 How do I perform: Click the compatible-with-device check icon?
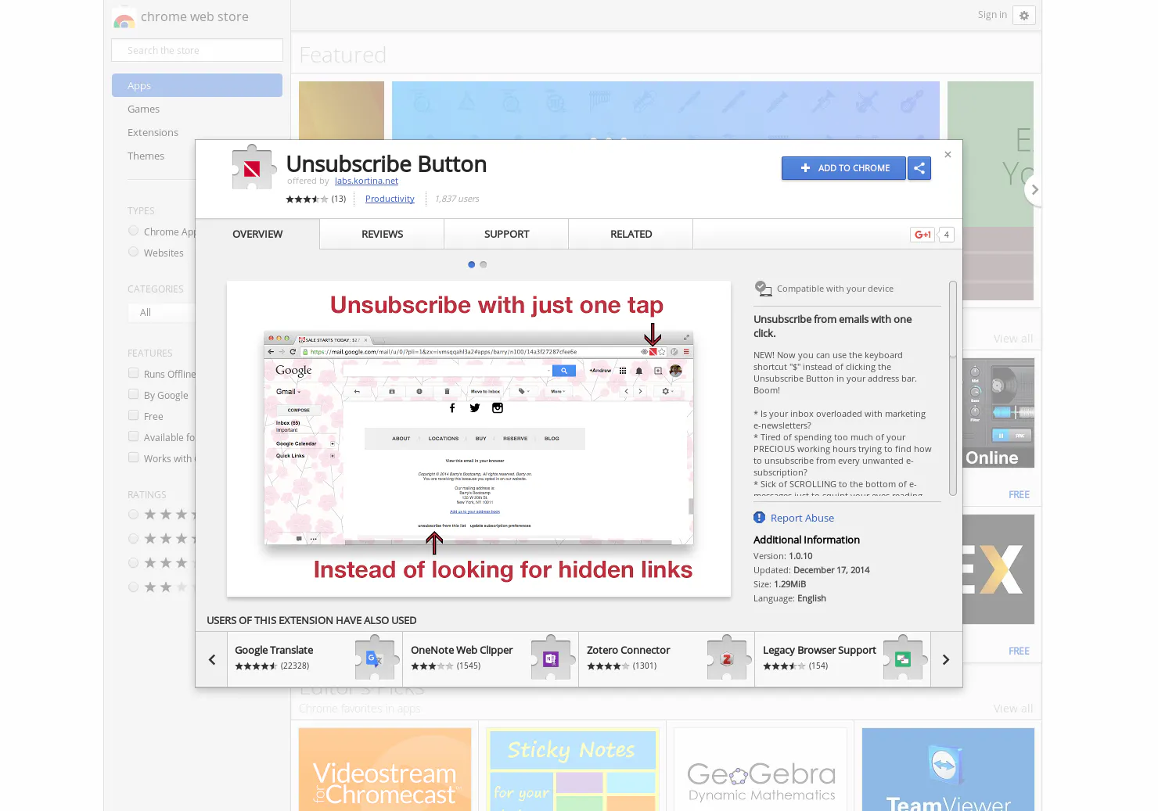point(763,289)
